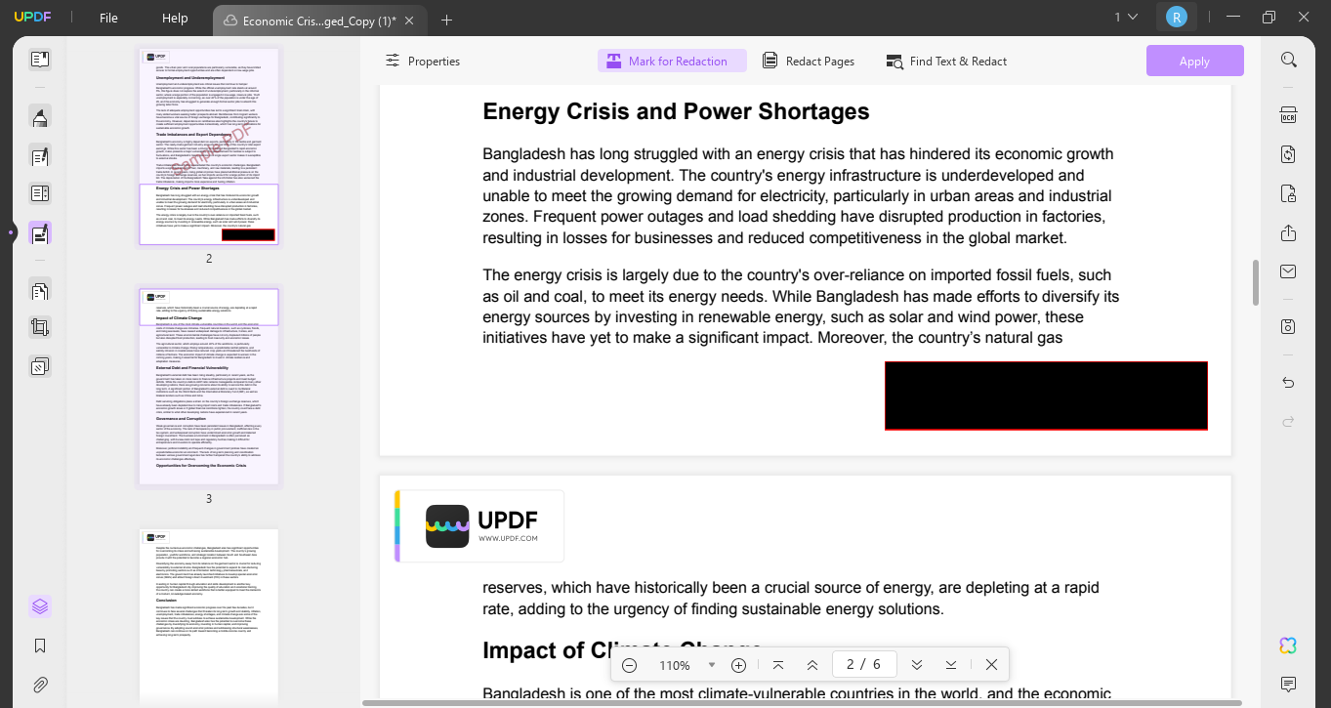This screenshot has width=1331, height=708.
Task: Open the account avatar menu
Action: (1176, 17)
